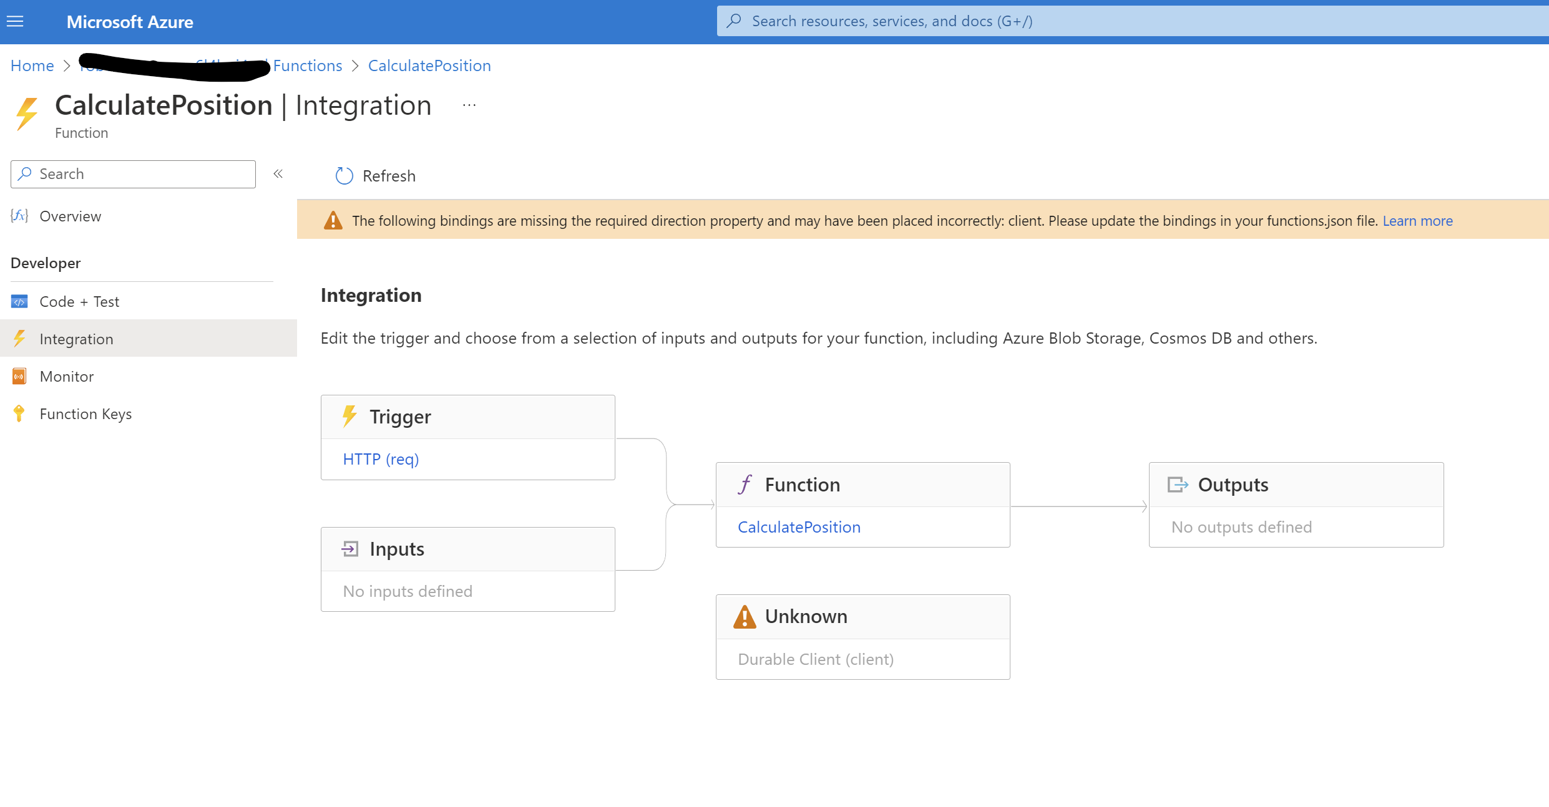Open the Azure portal hamburger menu
This screenshot has width=1549, height=807.
click(15, 22)
